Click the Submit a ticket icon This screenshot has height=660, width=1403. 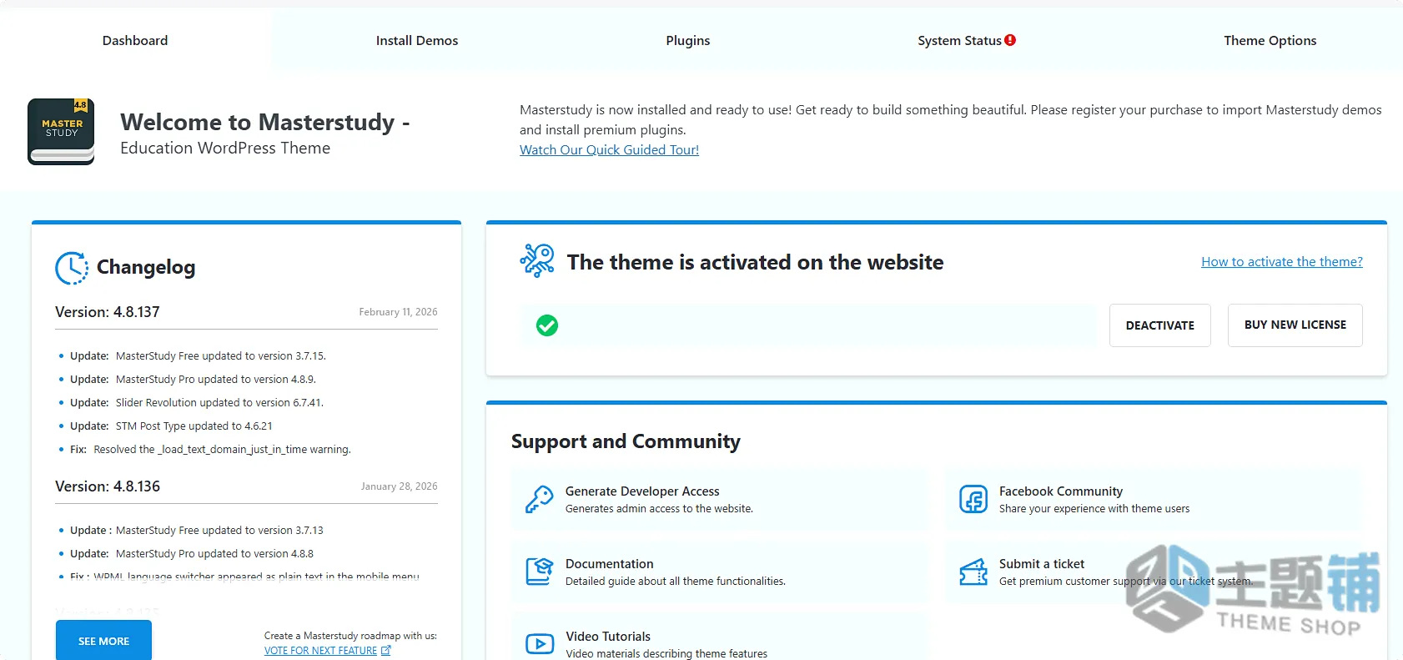click(x=973, y=572)
